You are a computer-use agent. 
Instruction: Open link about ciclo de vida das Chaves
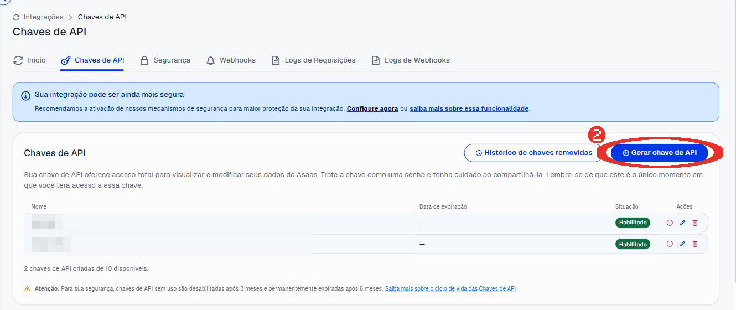click(x=450, y=288)
